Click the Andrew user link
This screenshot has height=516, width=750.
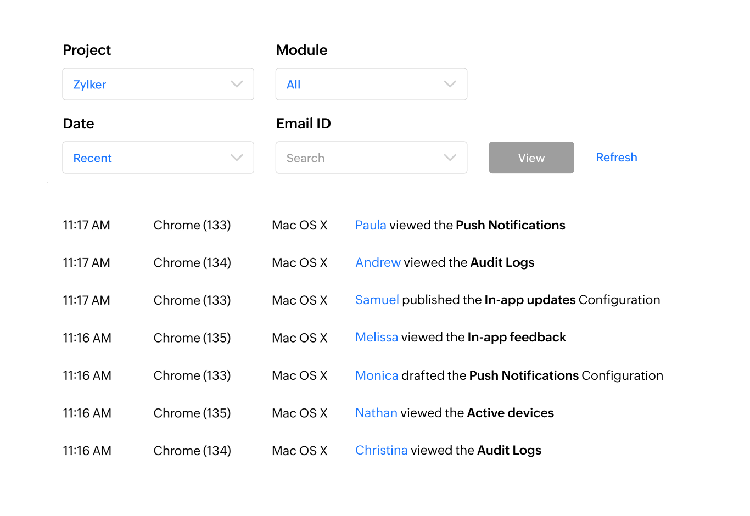[x=378, y=262]
